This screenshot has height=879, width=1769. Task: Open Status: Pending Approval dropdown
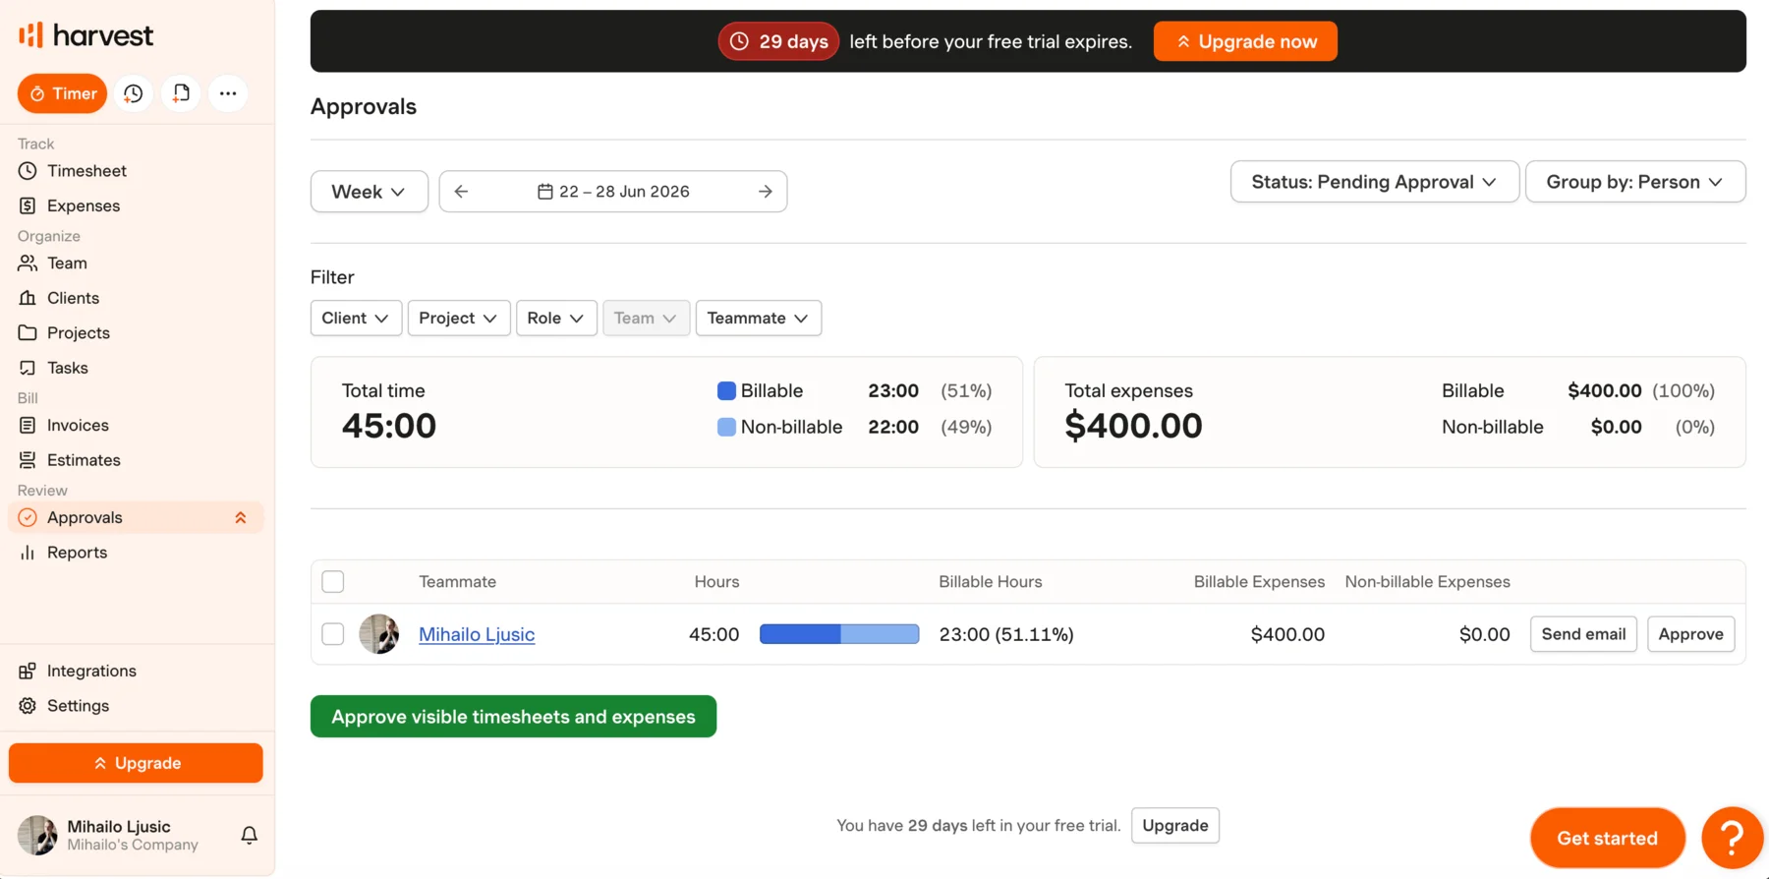1375,182
